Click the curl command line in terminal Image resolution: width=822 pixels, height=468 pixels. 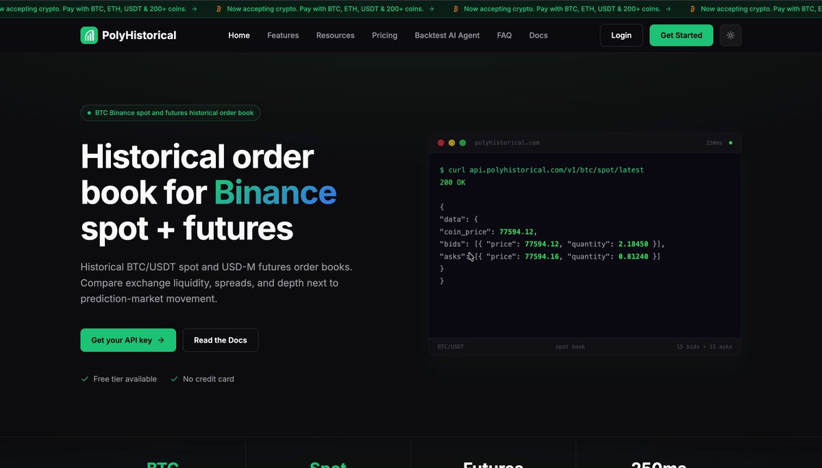tap(542, 170)
